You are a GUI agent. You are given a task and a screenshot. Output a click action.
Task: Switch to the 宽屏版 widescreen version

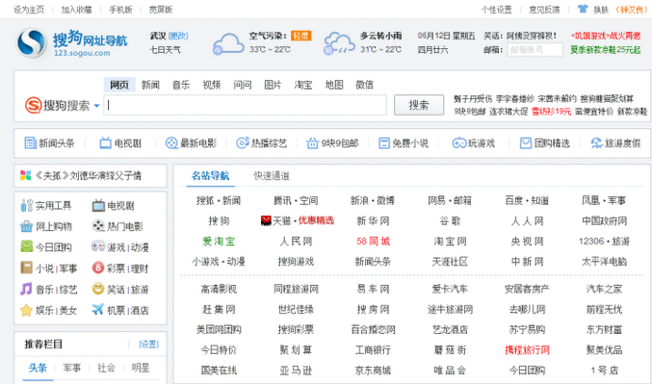point(161,10)
